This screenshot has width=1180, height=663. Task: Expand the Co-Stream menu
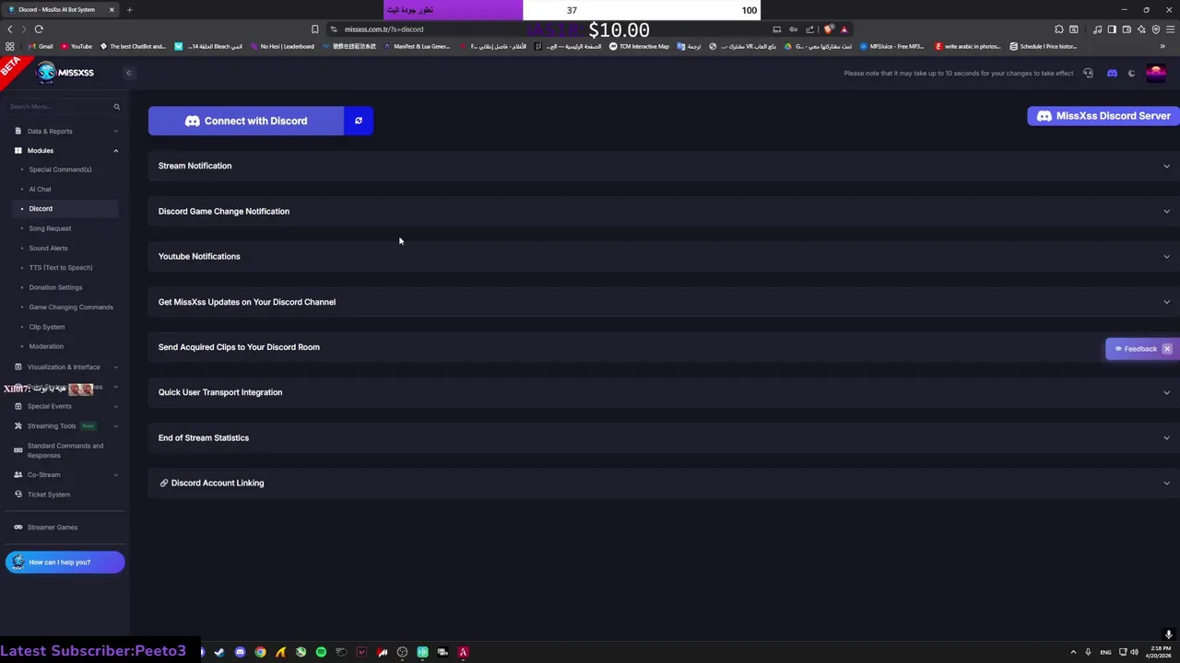[65, 474]
